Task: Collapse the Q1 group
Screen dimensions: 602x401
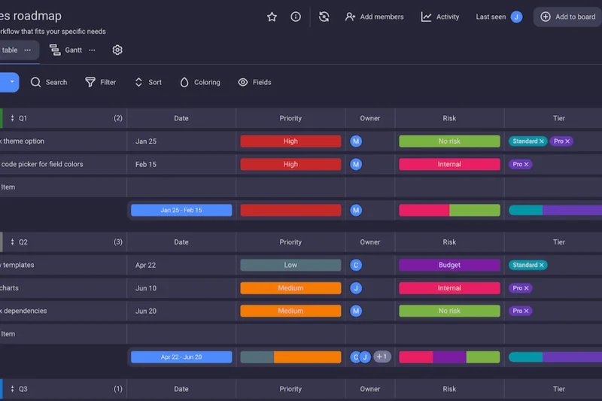Action: click(x=12, y=118)
